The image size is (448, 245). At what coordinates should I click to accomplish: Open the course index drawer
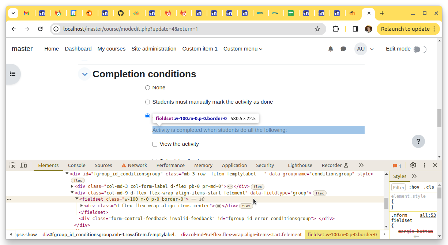13,74
